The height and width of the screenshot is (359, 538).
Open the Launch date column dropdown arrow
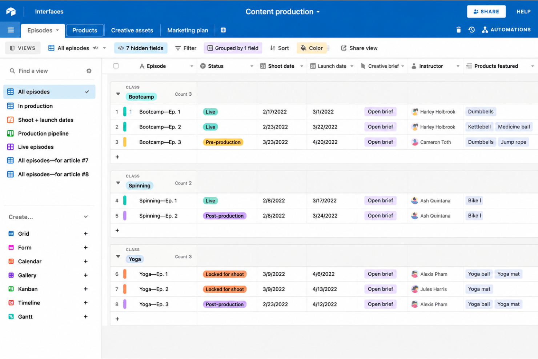[x=352, y=66]
